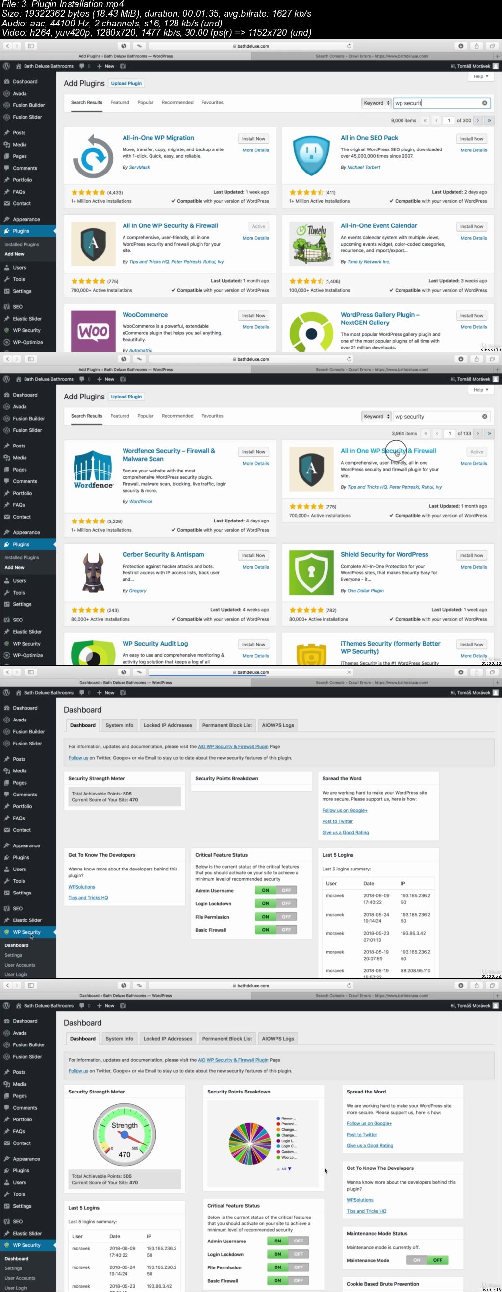Image resolution: width=502 pixels, height=1292 pixels.
Task: Open the ServMask author link
Action: (x=139, y=168)
